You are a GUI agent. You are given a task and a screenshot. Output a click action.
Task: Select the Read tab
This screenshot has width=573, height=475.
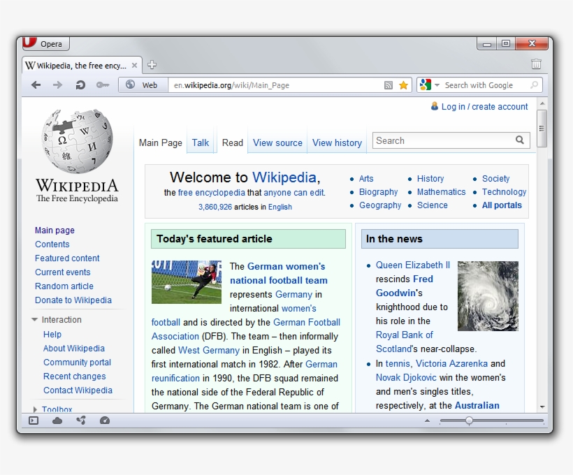point(233,143)
